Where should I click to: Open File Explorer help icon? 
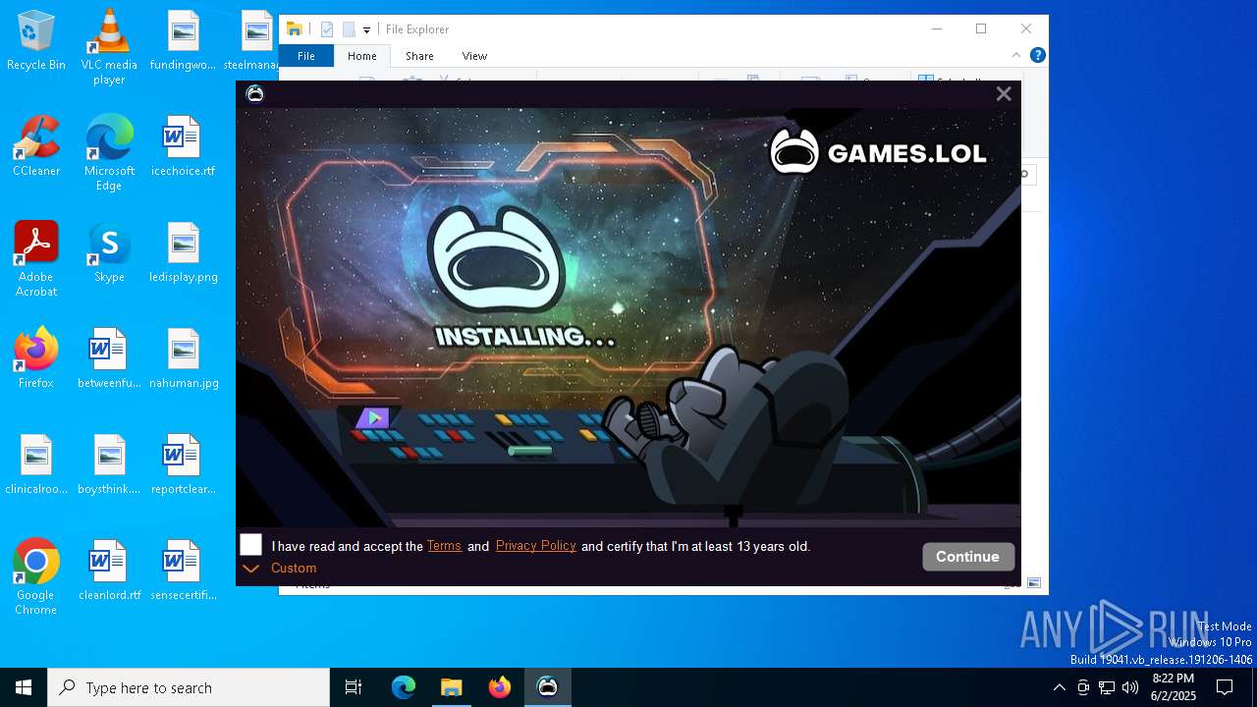[x=1037, y=55]
